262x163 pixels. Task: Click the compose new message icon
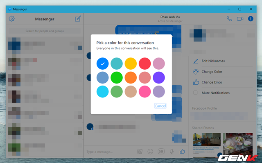point(78,19)
